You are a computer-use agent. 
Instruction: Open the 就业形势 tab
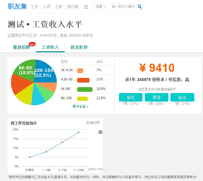coord(79,47)
